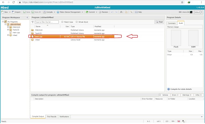Click the New program button
The height and width of the screenshot is (124, 205).
point(5,12)
